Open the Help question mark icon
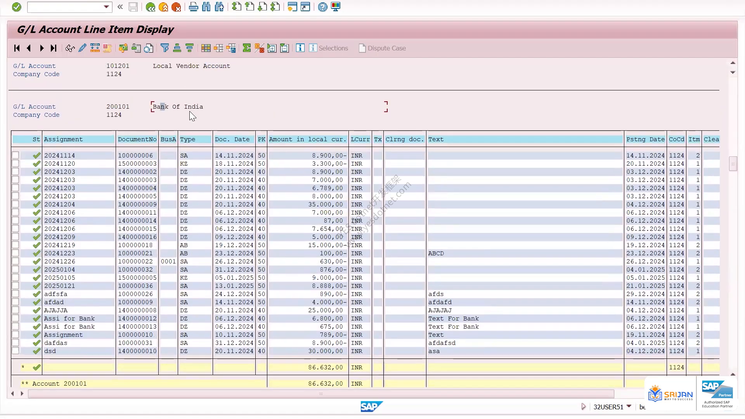 [322, 7]
